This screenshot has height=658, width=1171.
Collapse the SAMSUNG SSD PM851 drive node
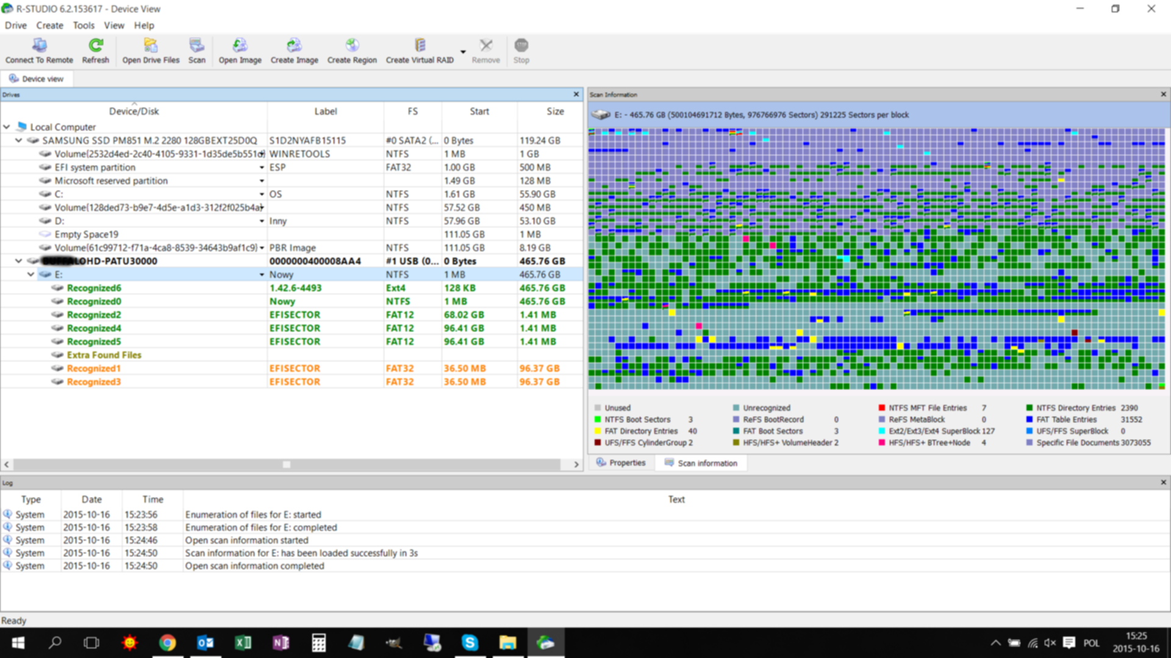[18, 140]
